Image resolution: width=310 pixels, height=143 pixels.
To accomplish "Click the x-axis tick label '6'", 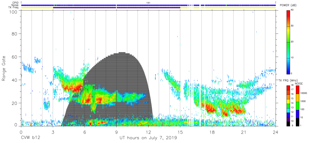I will 85,132.
